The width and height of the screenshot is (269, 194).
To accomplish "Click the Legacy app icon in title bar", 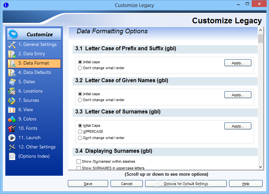I will click(x=6, y=5).
